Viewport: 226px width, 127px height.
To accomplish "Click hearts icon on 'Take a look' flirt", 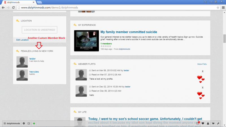I will click(x=201, y=79).
